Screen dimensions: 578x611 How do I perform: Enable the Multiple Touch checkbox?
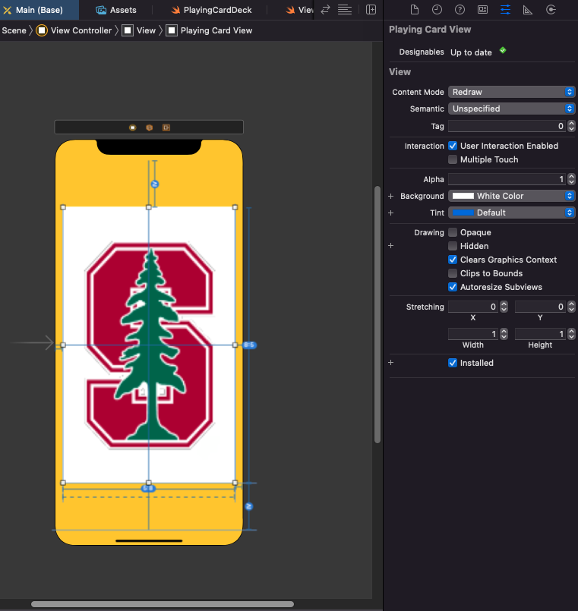(x=453, y=159)
